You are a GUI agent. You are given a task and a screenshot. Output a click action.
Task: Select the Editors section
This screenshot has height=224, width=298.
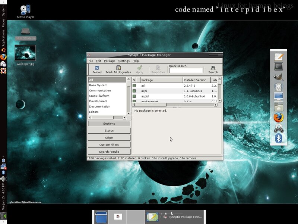pyautogui.click(x=107, y=112)
